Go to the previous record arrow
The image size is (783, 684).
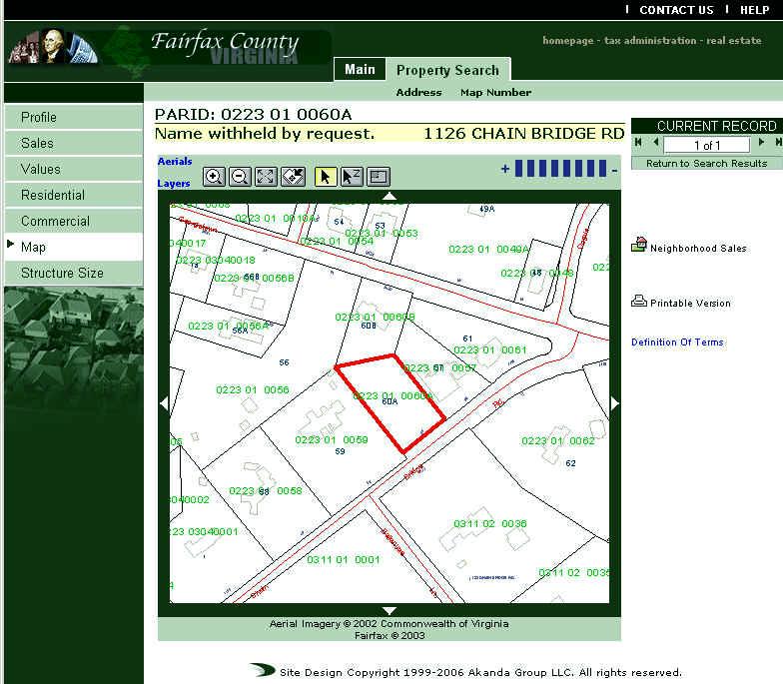click(655, 143)
